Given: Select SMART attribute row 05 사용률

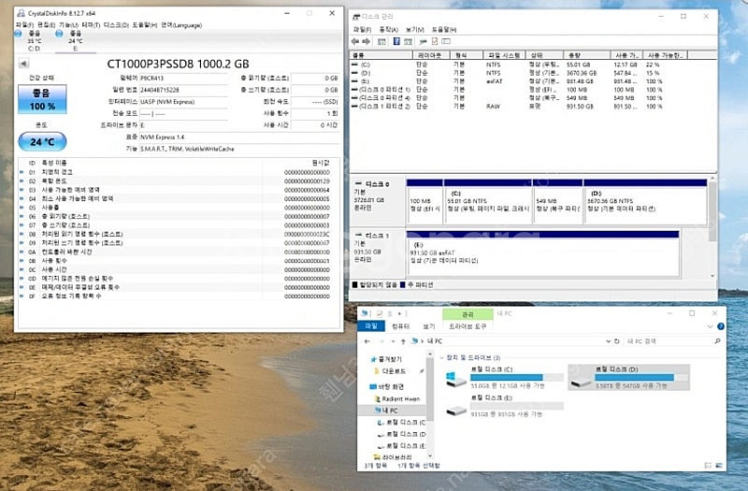Looking at the screenshot, I should pos(177,208).
